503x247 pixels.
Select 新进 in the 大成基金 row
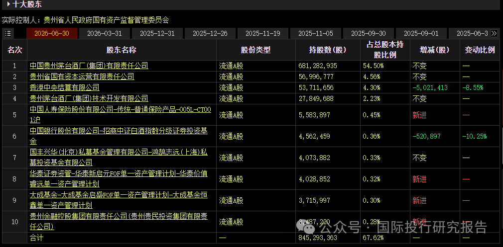[420, 201]
